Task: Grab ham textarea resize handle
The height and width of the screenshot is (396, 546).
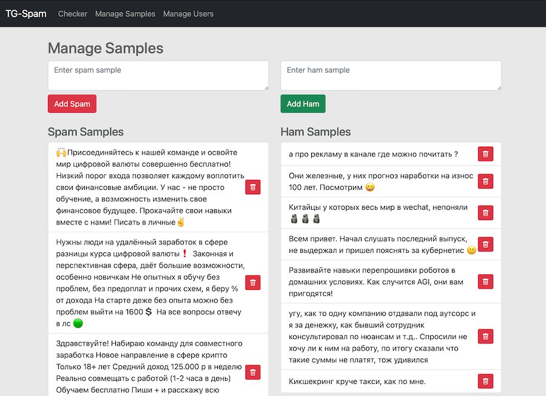Action: click(499, 88)
